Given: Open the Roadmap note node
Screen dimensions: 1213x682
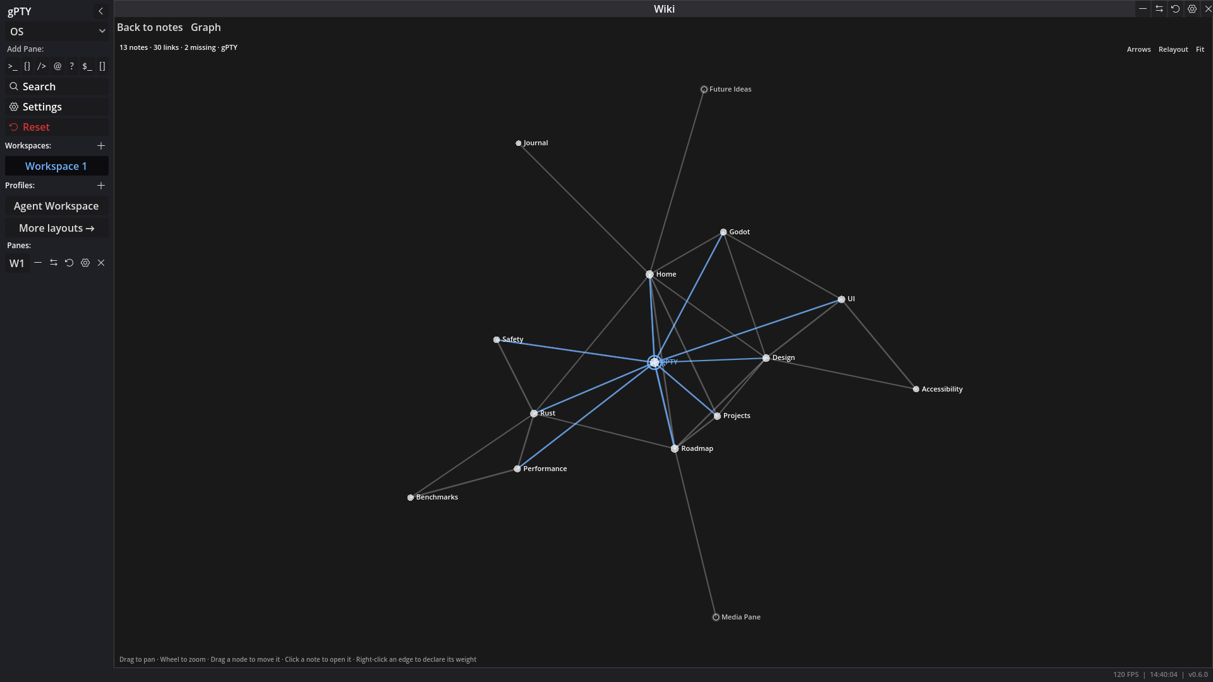Looking at the screenshot, I should pos(675,449).
